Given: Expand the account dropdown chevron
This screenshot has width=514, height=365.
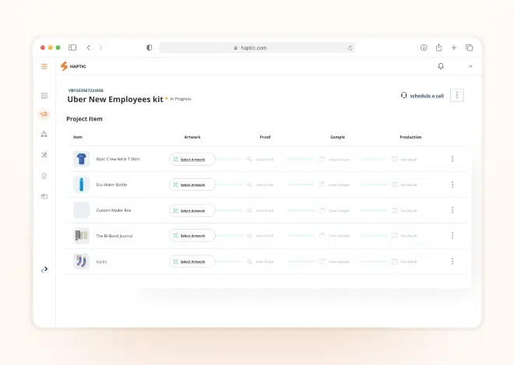Looking at the screenshot, I should (470, 66).
